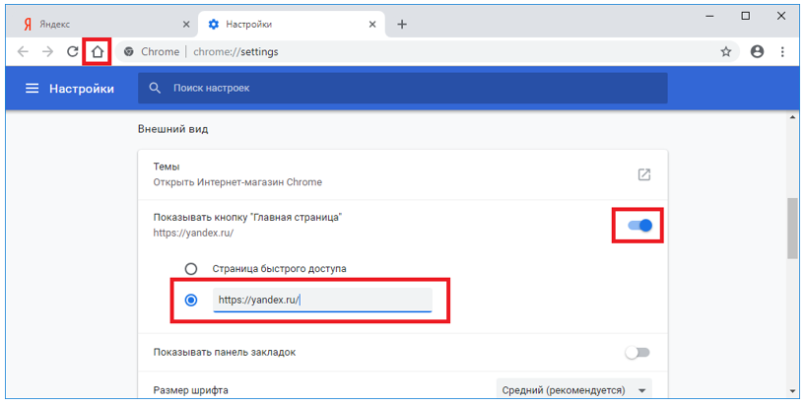This screenshot has width=806, height=406.
Task: Open the user profile icon
Action: [x=757, y=51]
